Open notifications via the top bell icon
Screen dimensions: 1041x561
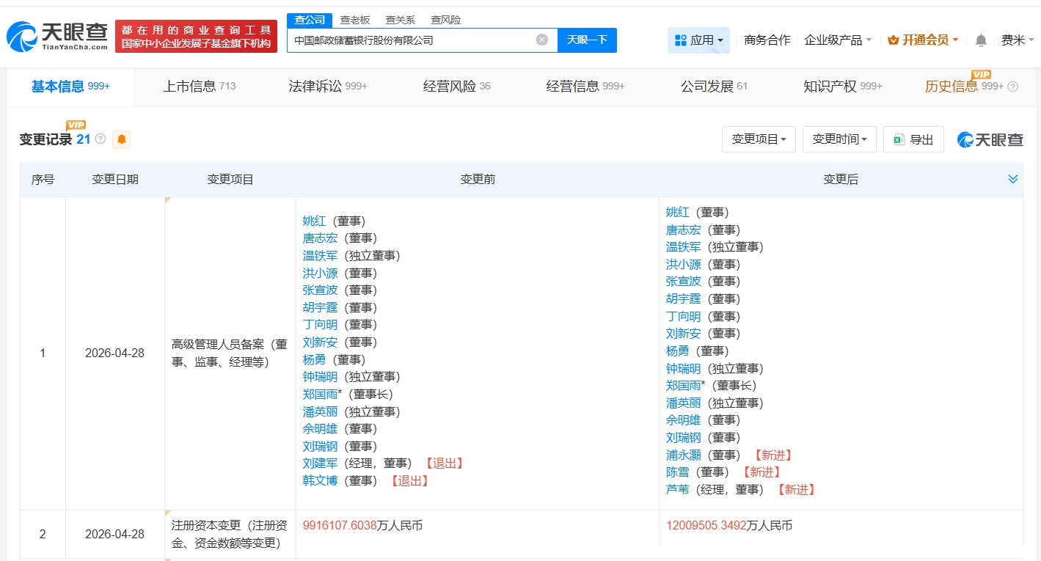981,40
